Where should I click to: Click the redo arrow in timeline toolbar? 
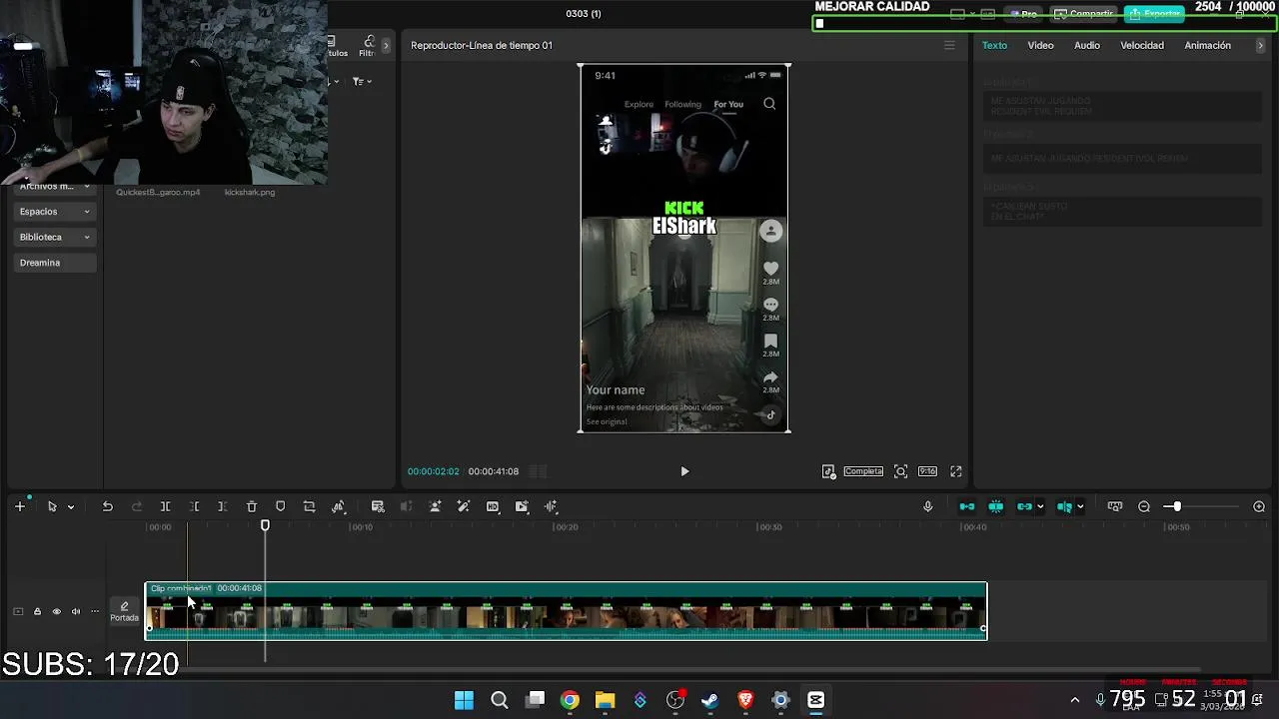(137, 506)
